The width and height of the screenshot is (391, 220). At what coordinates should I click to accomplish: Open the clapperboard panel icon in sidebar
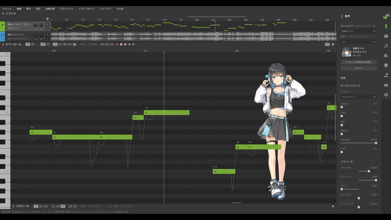pyautogui.click(x=386, y=36)
